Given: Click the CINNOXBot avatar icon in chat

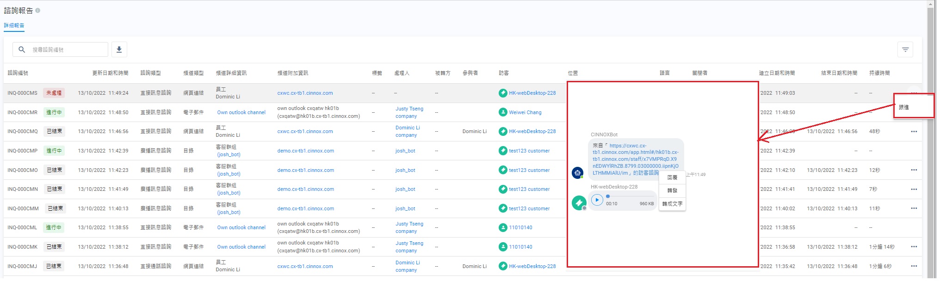Looking at the screenshot, I should 577,173.
